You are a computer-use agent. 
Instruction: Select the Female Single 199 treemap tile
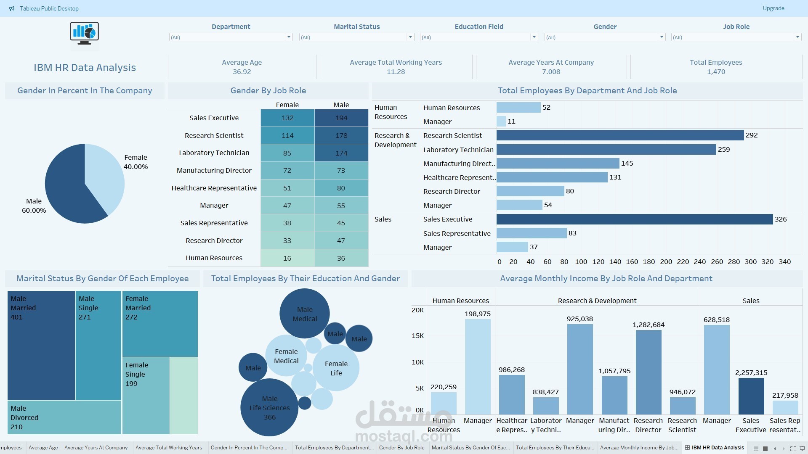pyautogui.click(x=146, y=396)
